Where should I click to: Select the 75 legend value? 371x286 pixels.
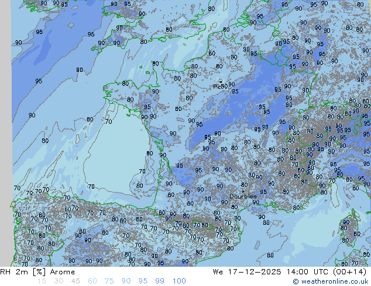109,281
